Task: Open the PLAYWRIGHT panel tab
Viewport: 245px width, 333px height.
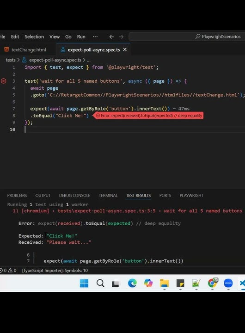Action: click(x=191, y=195)
